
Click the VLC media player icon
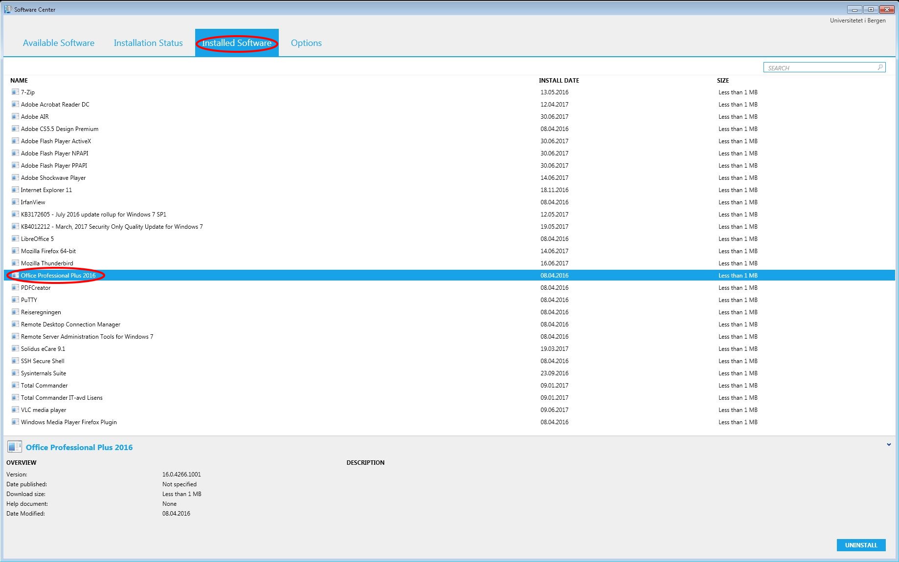(15, 410)
